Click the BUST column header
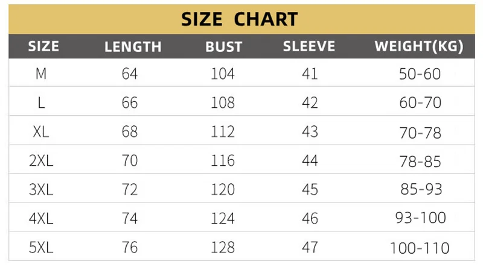 pyautogui.click(x=223, y=47)
